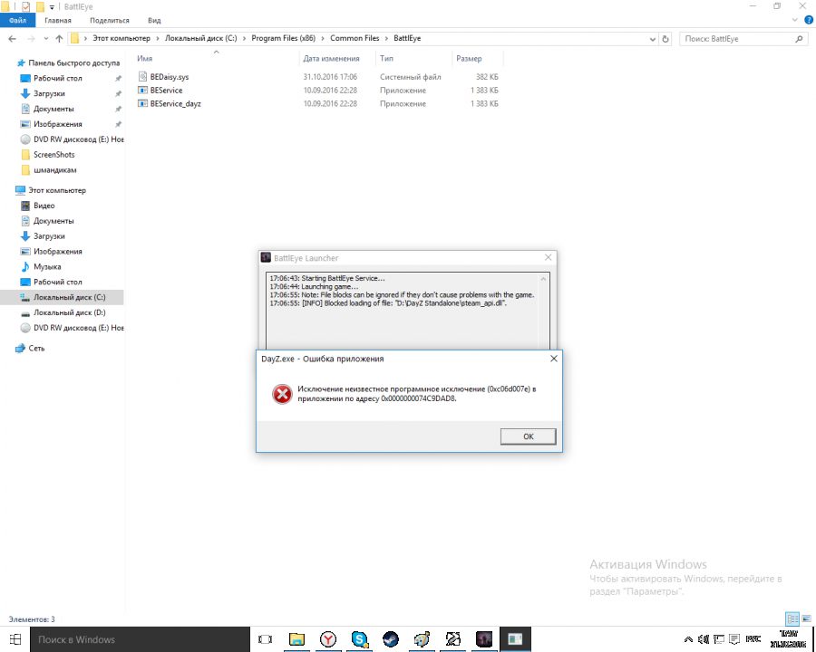Click the red error icon in the dialog
The width and height of the screenshot is (816, 652).
(x=282, y=394)
